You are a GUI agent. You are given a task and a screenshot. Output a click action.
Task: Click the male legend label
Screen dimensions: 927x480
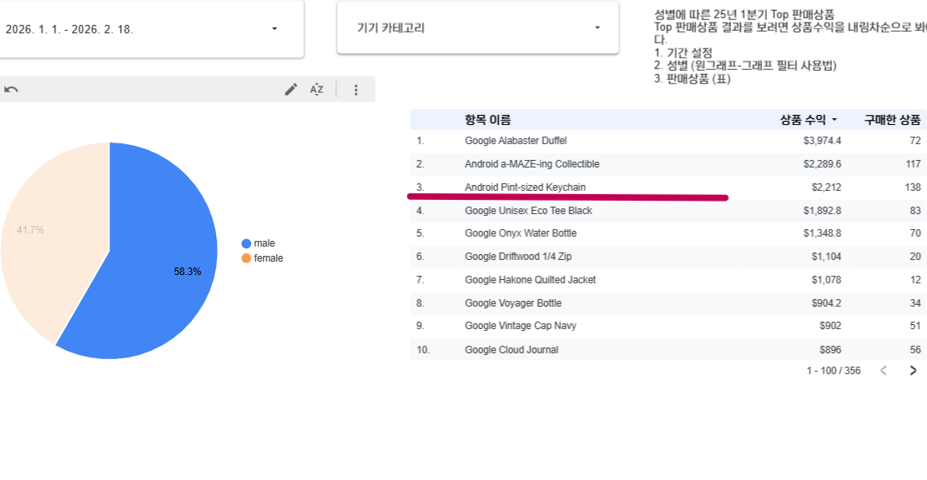click(x=264, y=243)
